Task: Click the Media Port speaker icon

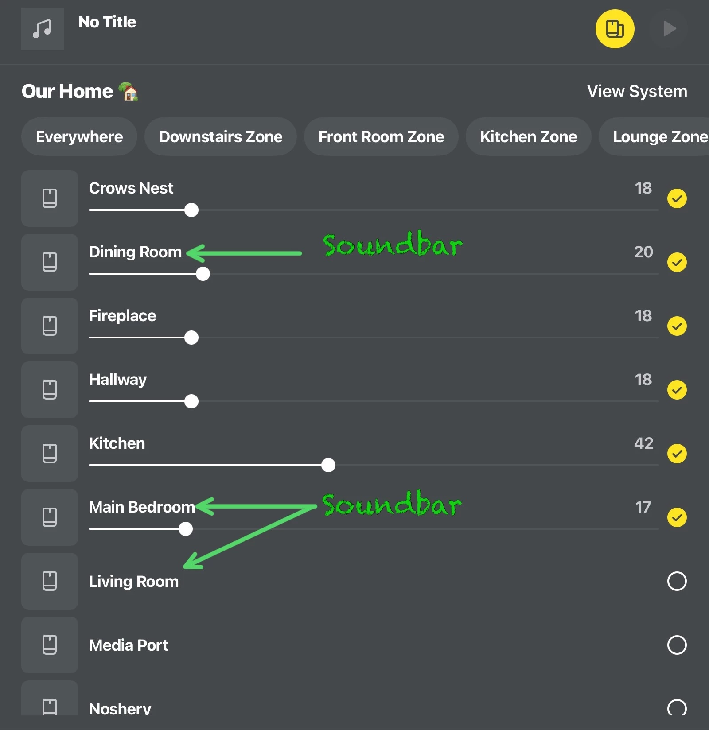Action: coord(50,645)
